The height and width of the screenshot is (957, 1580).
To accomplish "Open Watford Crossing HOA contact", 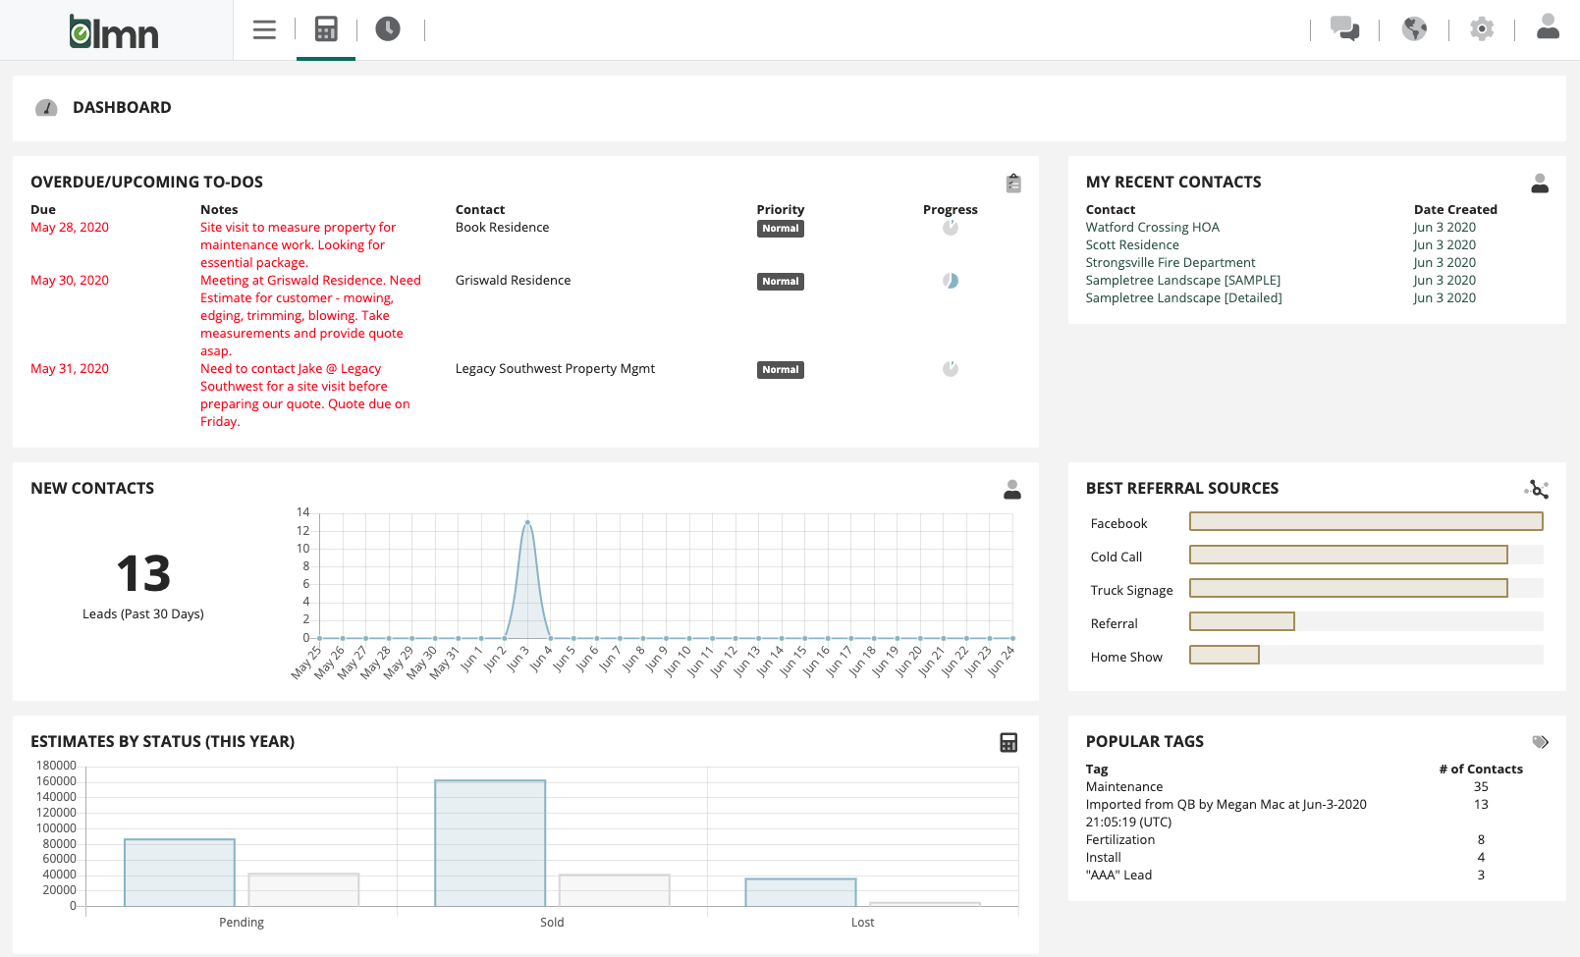I will coord(1152,228).
